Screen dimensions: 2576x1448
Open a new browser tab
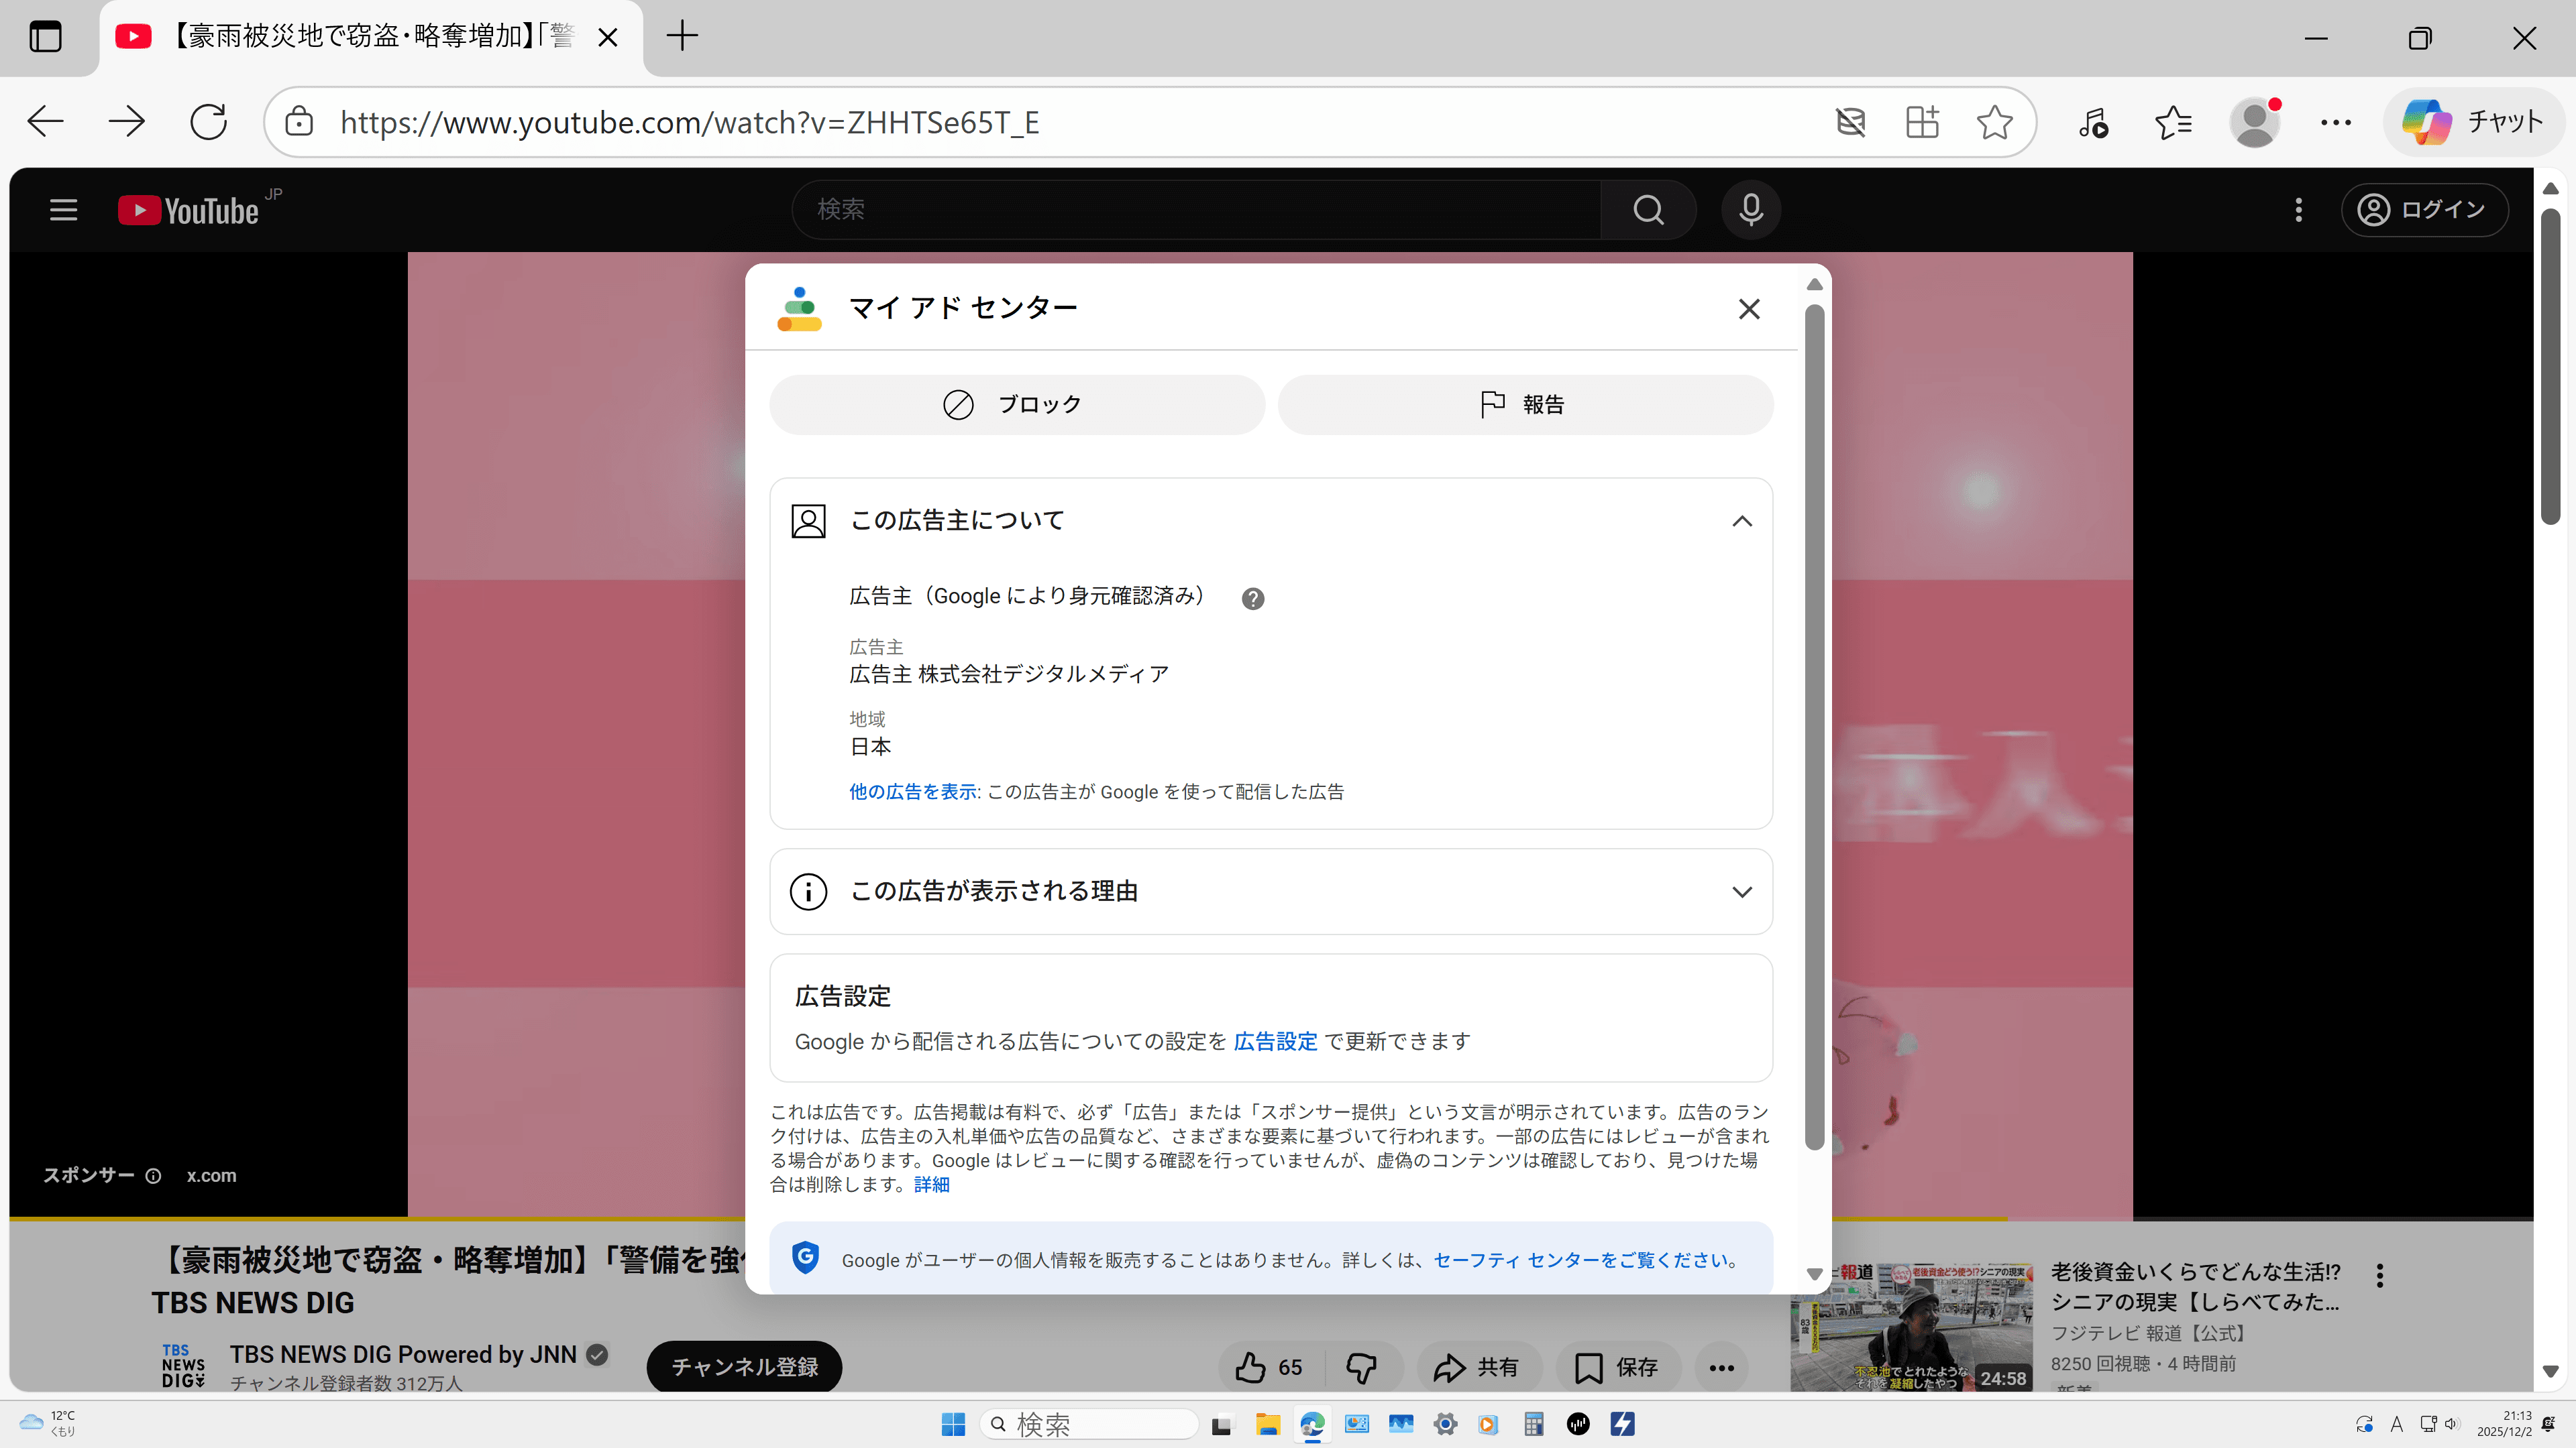pyautogui.click(x=682, y=37)
